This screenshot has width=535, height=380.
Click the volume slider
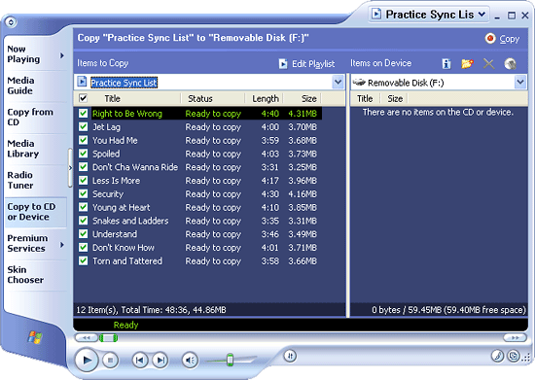230,360
